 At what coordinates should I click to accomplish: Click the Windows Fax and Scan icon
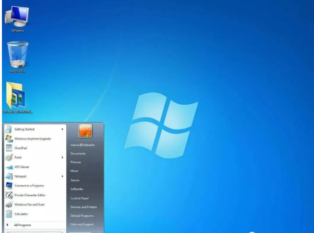9,204
